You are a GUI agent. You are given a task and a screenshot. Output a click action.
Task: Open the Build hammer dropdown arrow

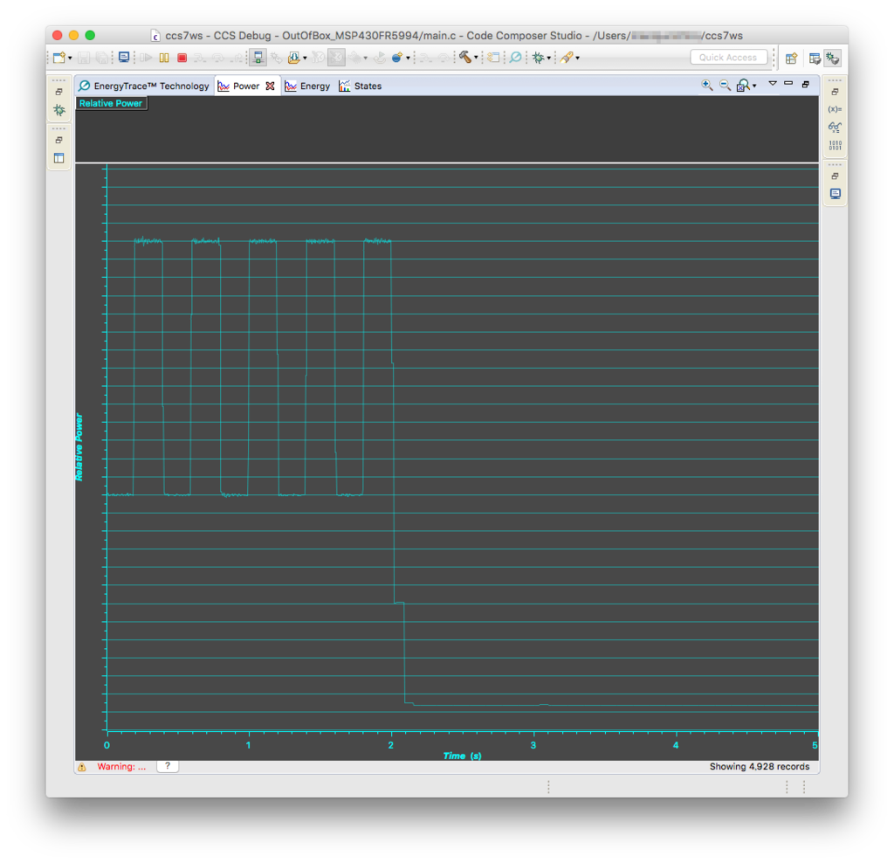(x=476, y=59)
